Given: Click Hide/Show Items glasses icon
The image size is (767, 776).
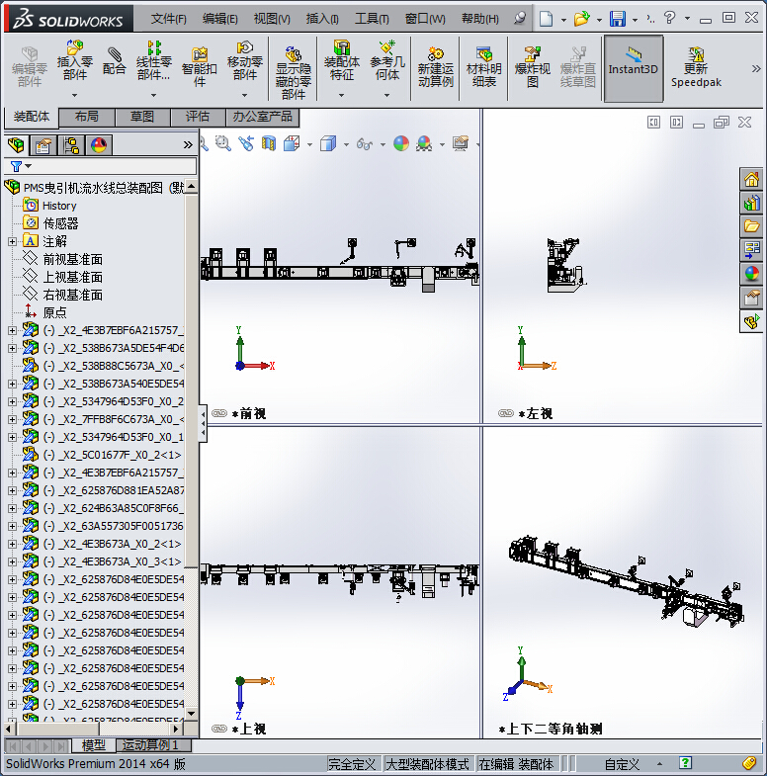Looking at the screenshot, I should [365, 144].
